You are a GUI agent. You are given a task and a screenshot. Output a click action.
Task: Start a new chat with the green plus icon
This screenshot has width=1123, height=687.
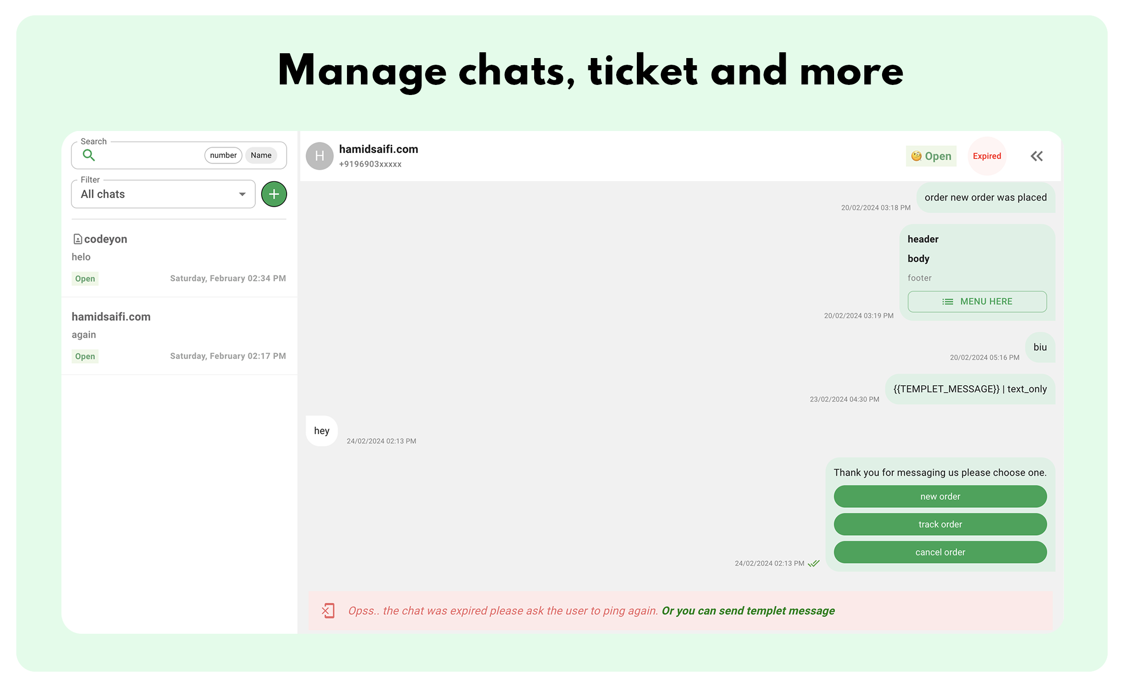coord(274,194)
